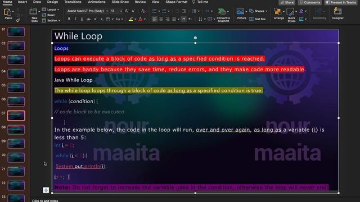Justify the paragraph text

174,19
